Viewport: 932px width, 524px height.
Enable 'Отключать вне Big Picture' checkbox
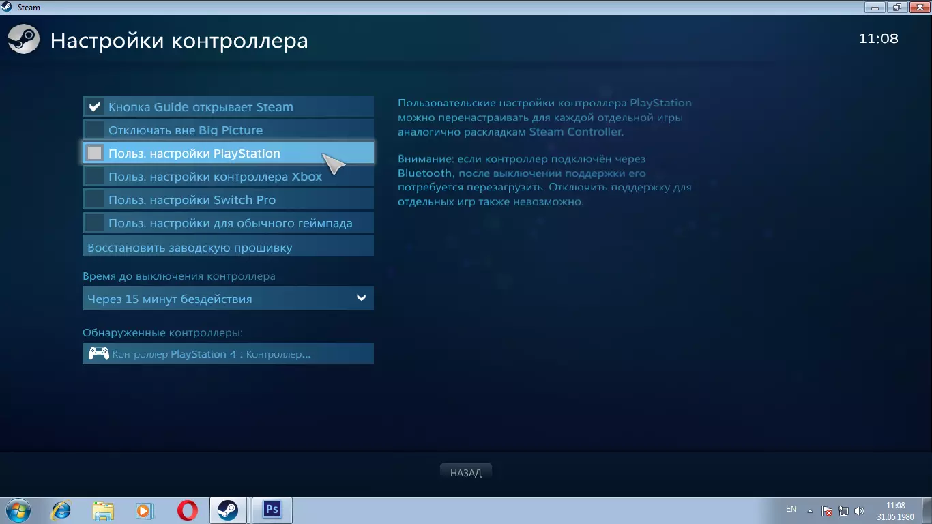pos(95,130)
